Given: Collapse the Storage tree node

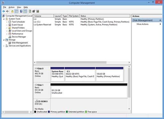Looking at the screenshot, I should point(4,40).
